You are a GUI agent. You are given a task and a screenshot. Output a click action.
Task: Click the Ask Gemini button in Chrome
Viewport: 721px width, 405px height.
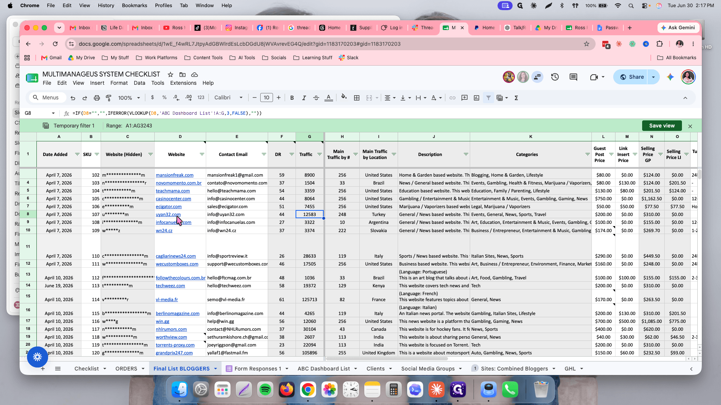point(678,28)
